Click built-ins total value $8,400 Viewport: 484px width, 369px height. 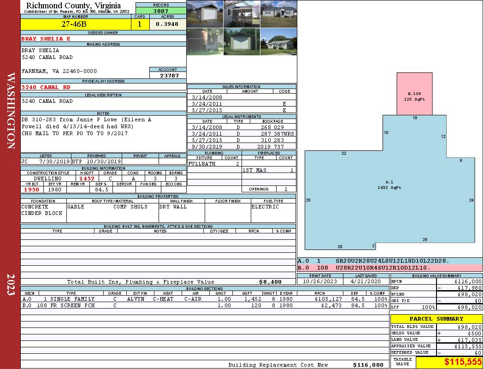pyautogui.click(x=271, y=282)
